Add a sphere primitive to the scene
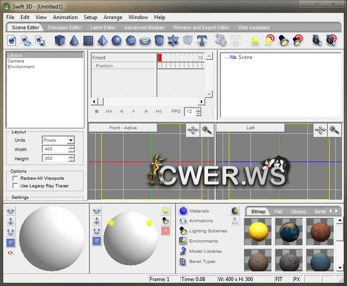The width and height of the screenshot is (347, 286). point(116,40)
